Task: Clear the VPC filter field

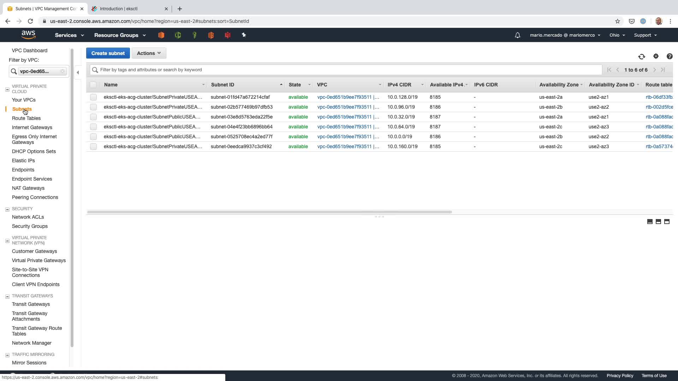Action: pos(63,71)
